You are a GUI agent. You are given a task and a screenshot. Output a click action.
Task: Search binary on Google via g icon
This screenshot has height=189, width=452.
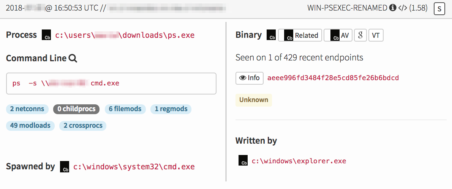[360, 35]
